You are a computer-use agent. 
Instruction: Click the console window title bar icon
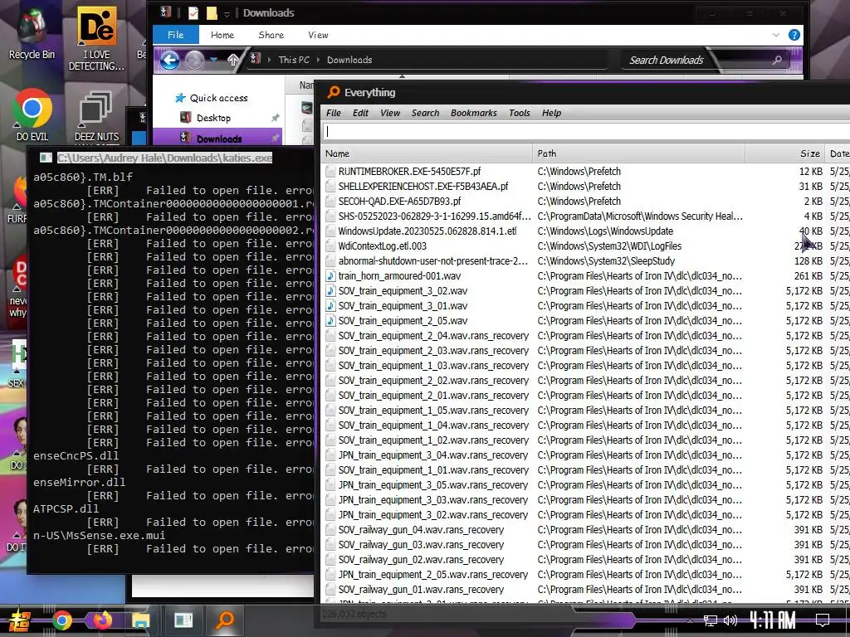coord(46,158)
